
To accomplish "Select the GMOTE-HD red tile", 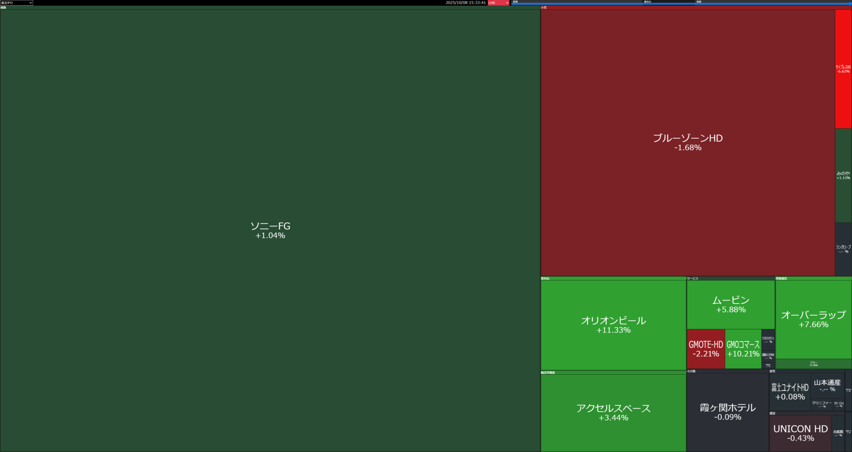I will click(x=706, y=349).
